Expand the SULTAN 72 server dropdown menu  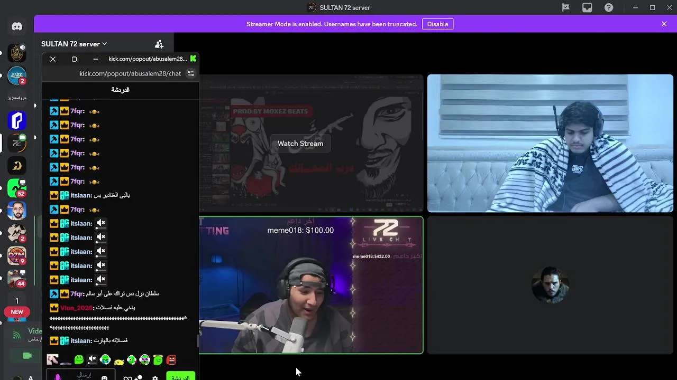click(x=74, y=44)
